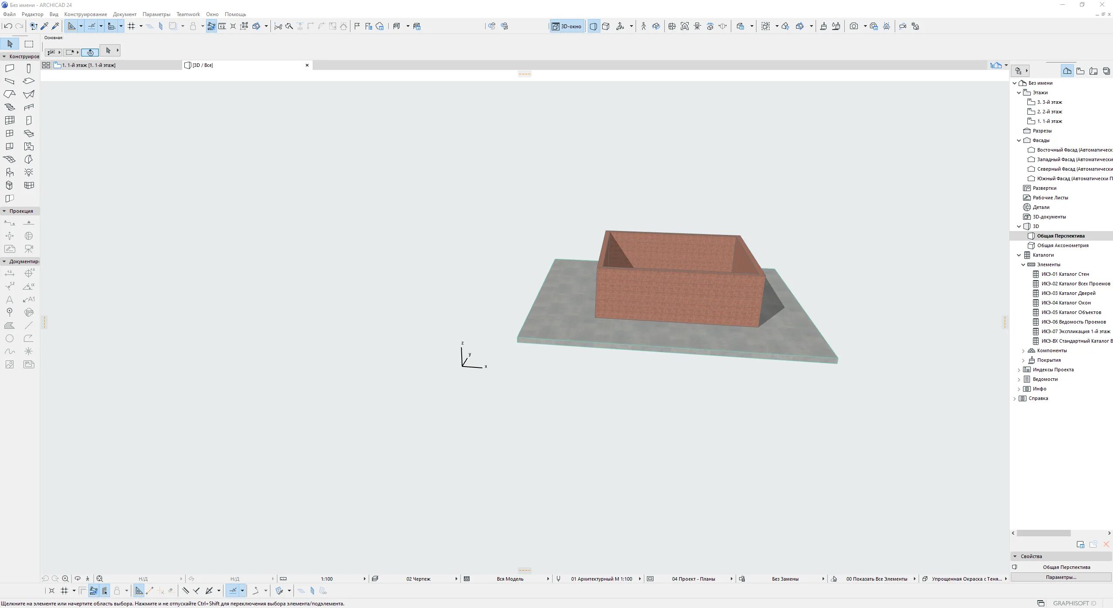The image size is (1113, 608).
Task: Toggle Grid Snap icon in top toolbar
Action: (131, 26)
